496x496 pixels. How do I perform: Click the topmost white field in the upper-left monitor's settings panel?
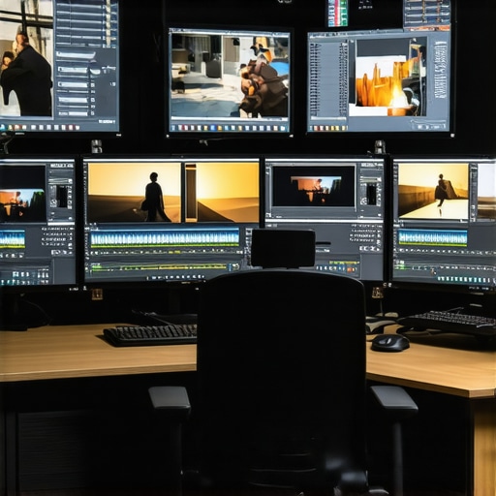pos(76,55)
